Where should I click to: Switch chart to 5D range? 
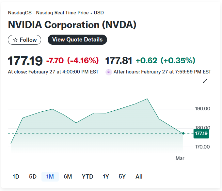(x=33, y=177)
